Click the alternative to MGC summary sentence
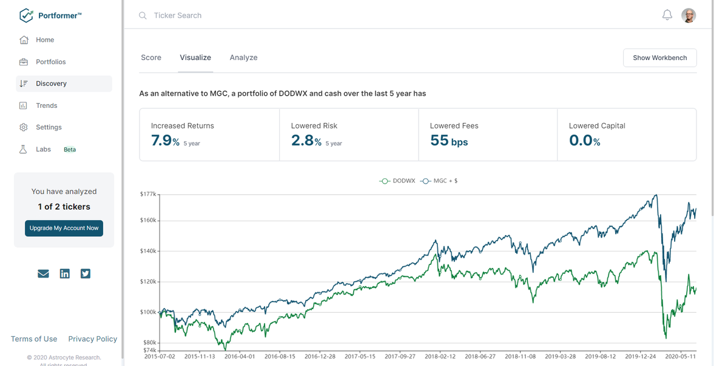This screenshot has height=366, width=728. 283,93
